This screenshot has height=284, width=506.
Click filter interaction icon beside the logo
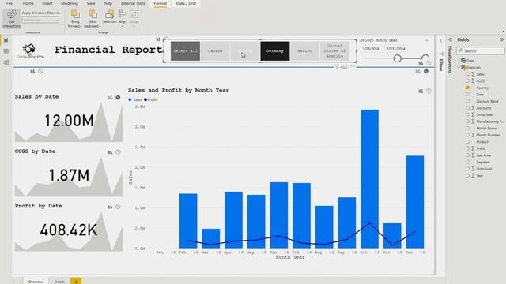pos(32,72)
